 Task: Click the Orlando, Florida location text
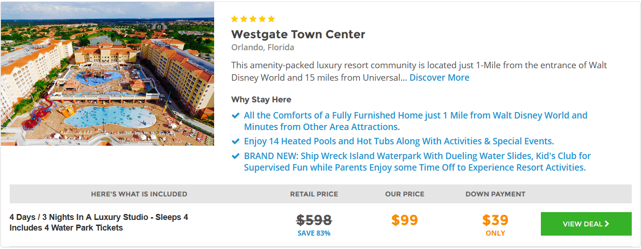(263, 47)
